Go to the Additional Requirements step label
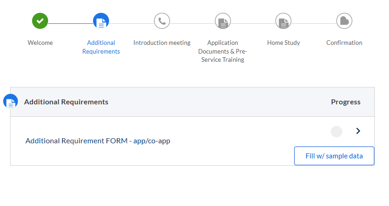 [x=101, y=47]
